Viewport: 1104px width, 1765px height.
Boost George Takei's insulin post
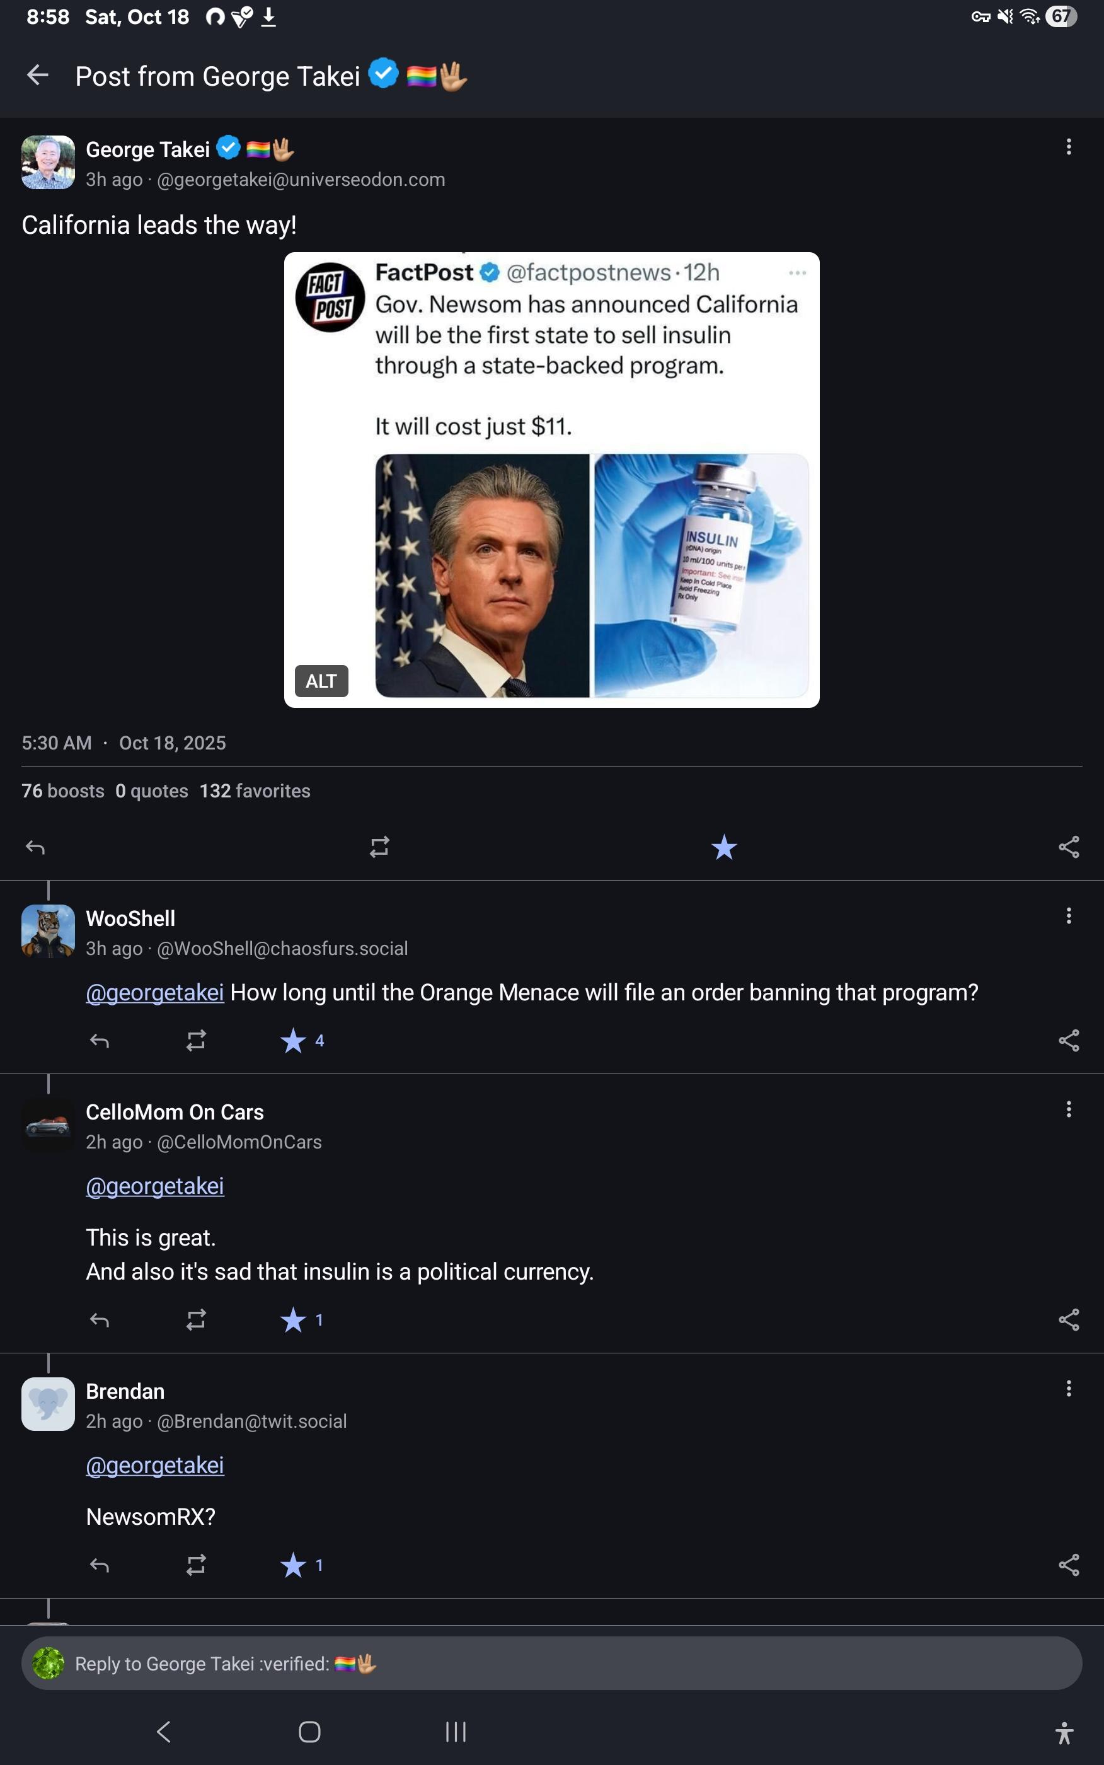tap(379, 847)
